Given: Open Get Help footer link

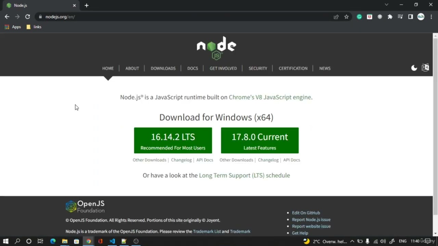Looking at the screenshot, I should pyautogui.click(x=300, y=233).
